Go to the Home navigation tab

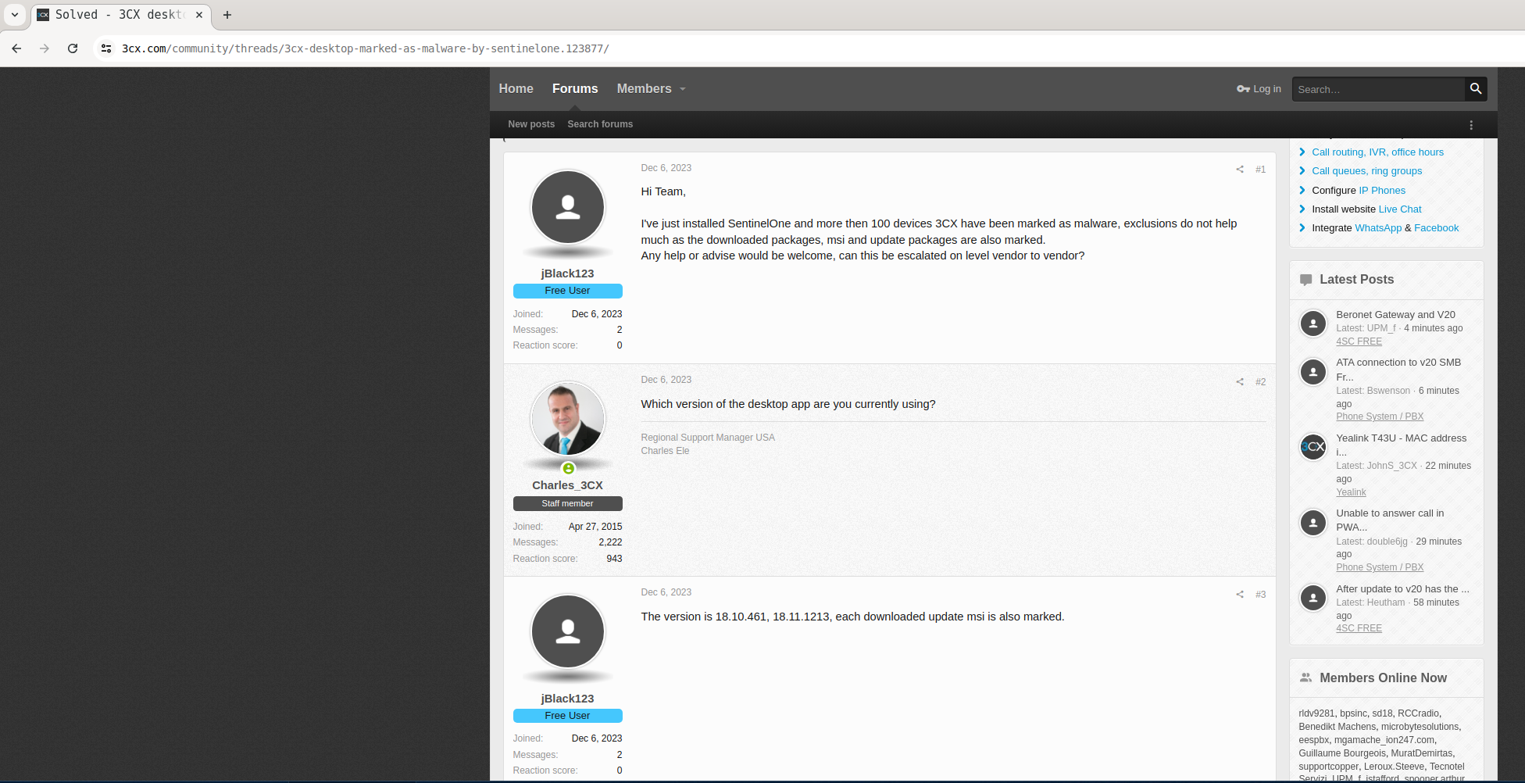click(x=516, y=89)
